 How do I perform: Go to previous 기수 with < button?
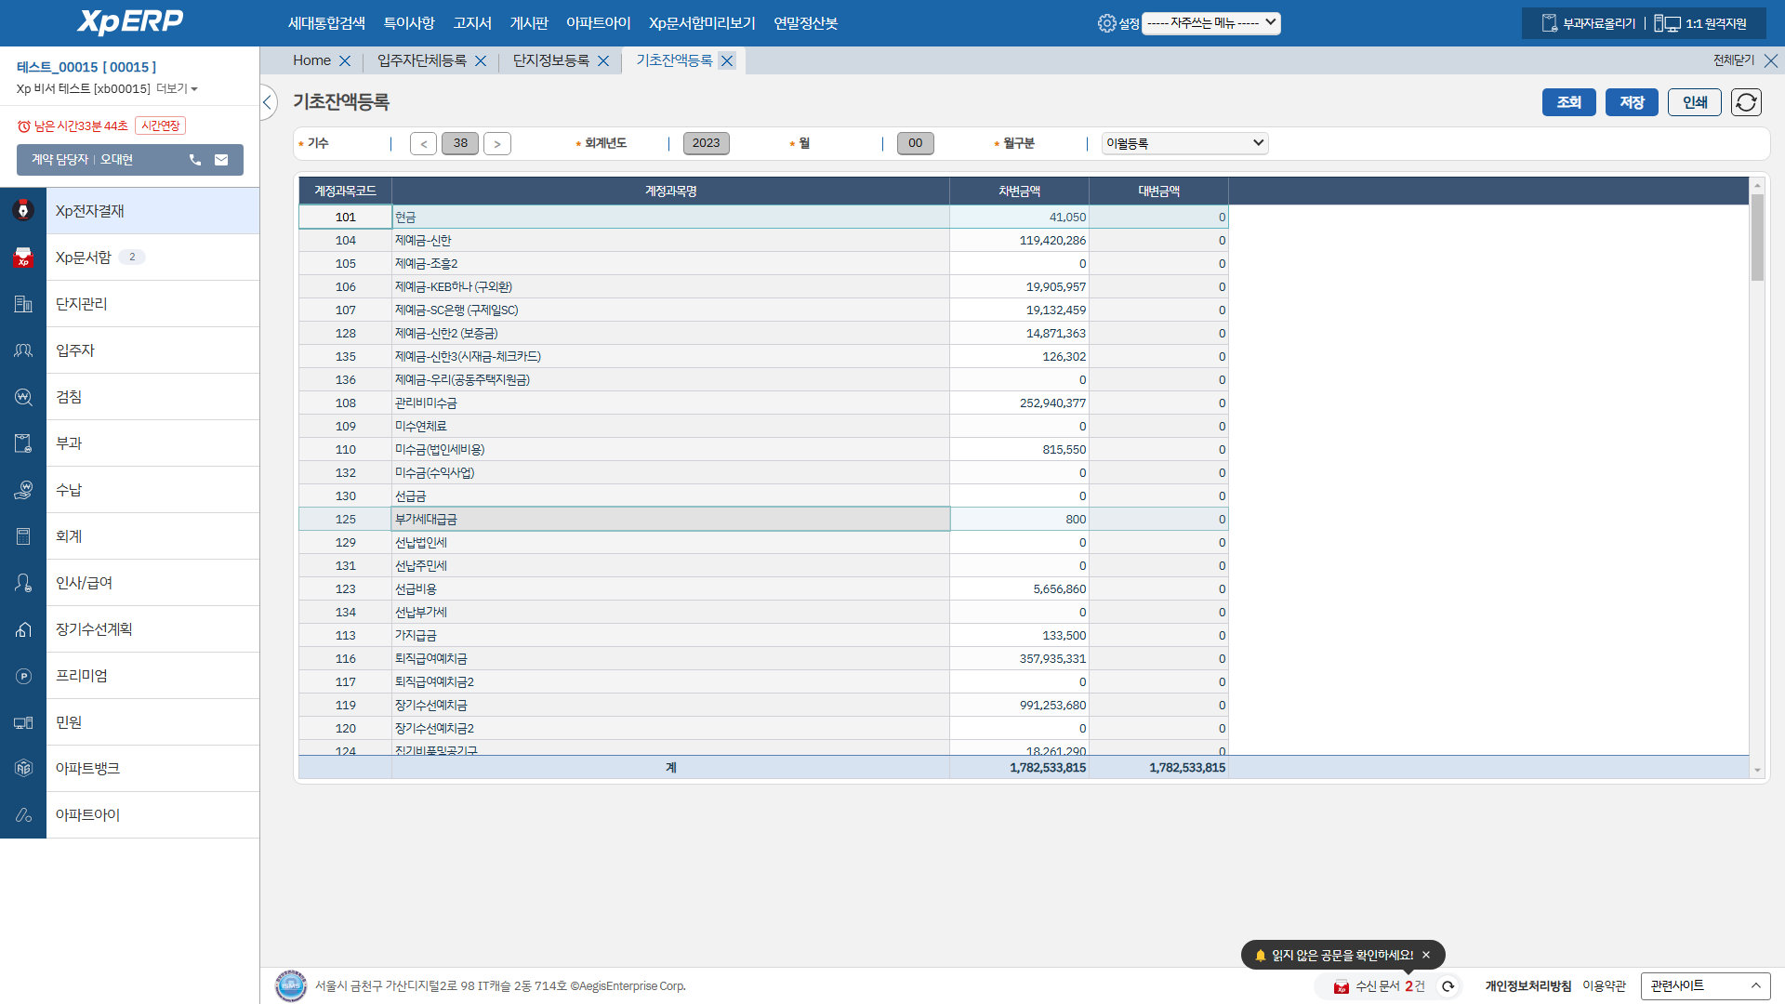tap(423, 143)
